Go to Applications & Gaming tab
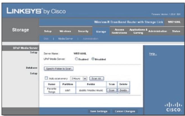This screenshot has width=185, height=116. tap(138, 31)
